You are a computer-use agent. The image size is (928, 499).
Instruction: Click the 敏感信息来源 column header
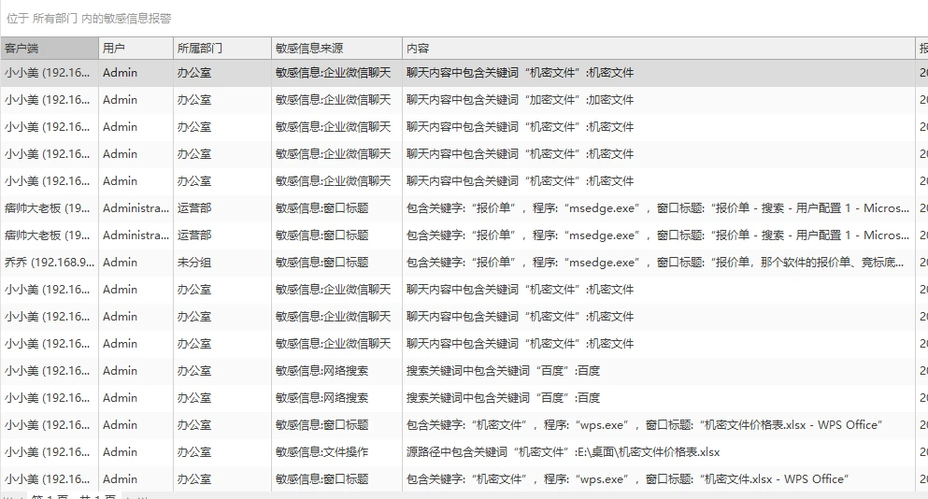coord(336,48)
